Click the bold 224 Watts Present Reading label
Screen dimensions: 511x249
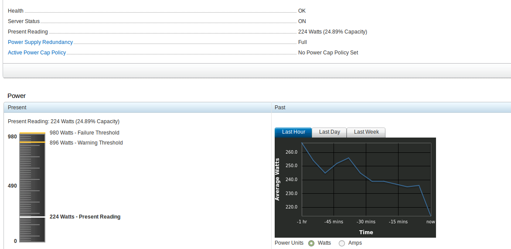coord(85,217)
